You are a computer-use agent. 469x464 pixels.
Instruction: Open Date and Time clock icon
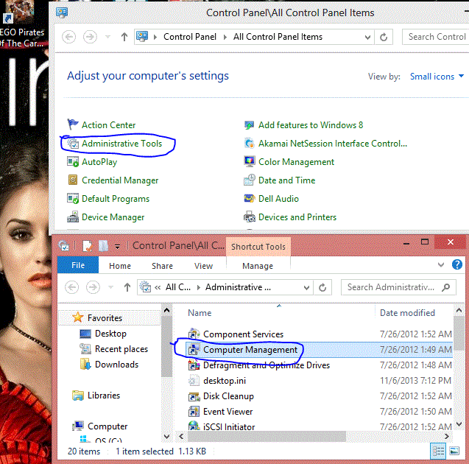(249, 180)
